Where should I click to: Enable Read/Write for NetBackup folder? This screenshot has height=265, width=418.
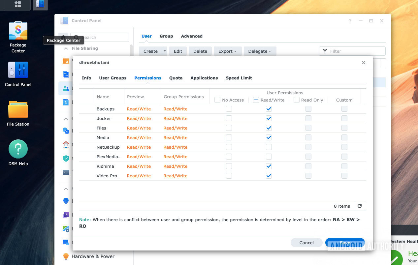pyautogui.click(x=269, y=147)
